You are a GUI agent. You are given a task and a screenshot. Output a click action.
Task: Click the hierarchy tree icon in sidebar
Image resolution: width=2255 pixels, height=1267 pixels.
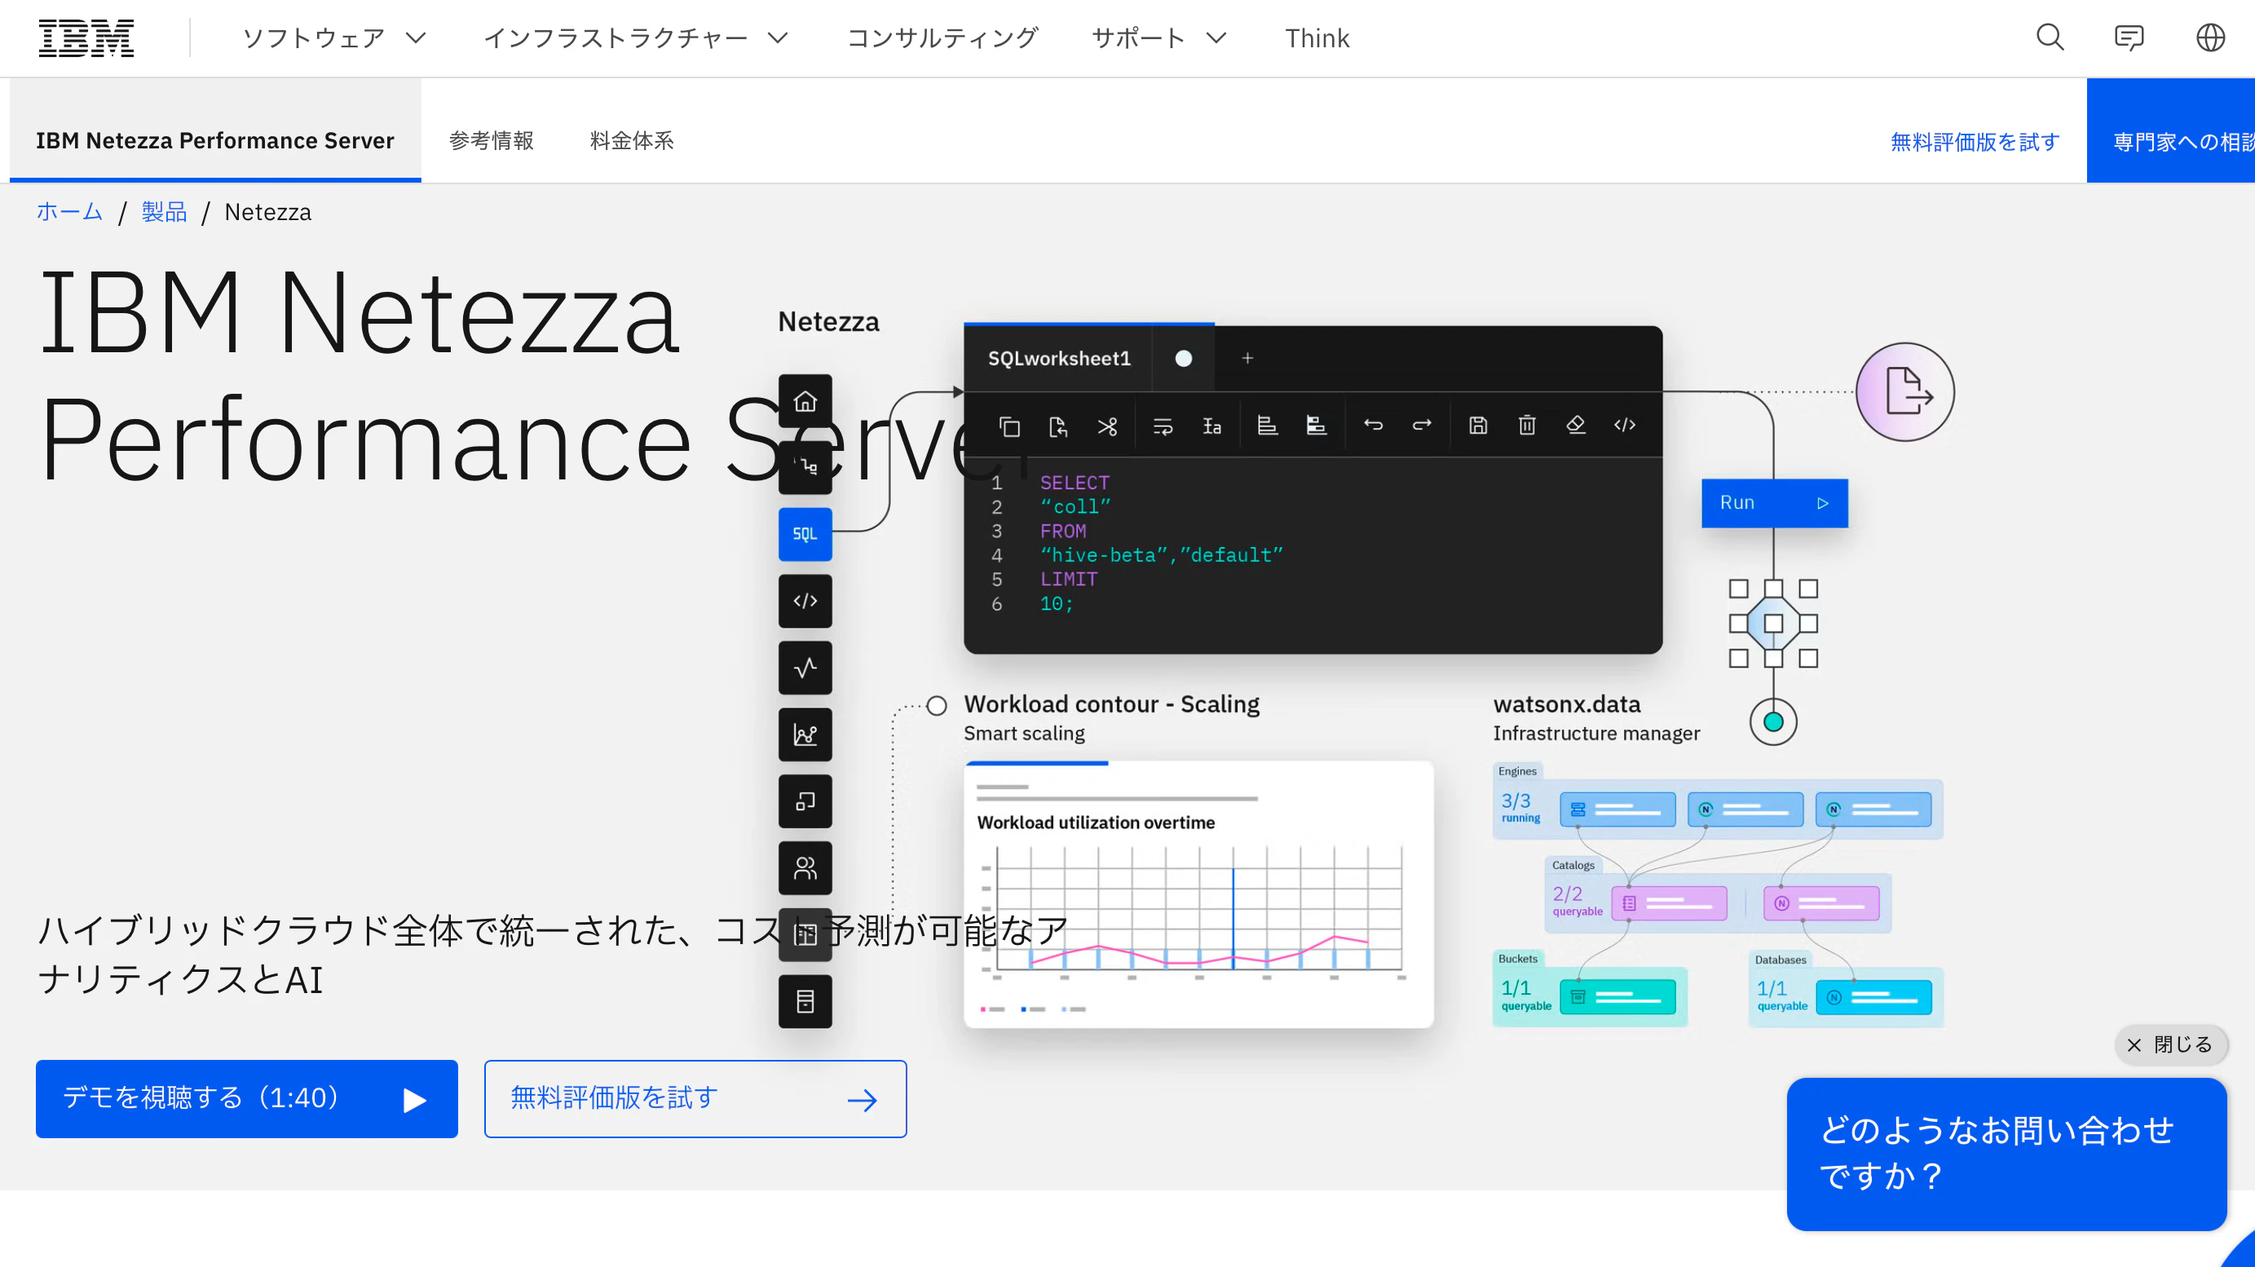click(x=805, y=467)
